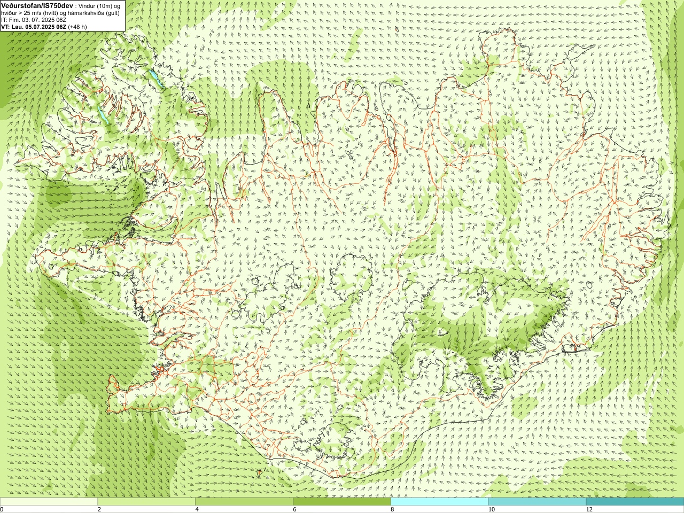Click the Veðurstofan/IS750dev title text
This screenshot has width=684, height=513.
point(36,5)
